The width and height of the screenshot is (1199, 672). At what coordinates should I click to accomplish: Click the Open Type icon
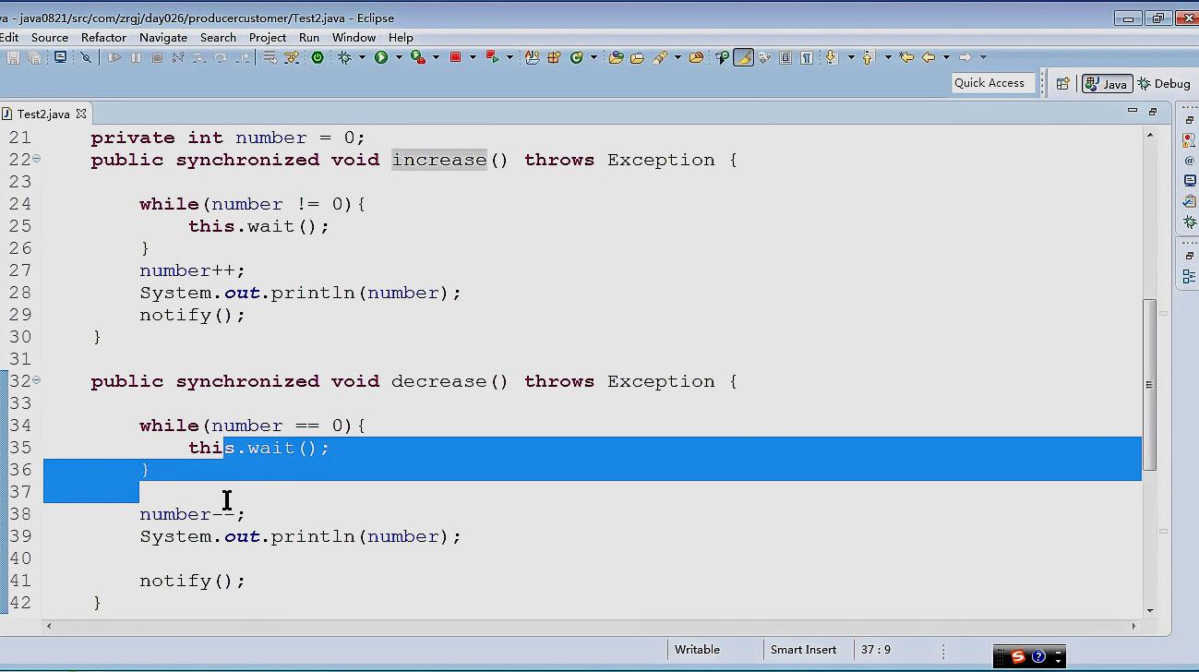coord(616,57)
